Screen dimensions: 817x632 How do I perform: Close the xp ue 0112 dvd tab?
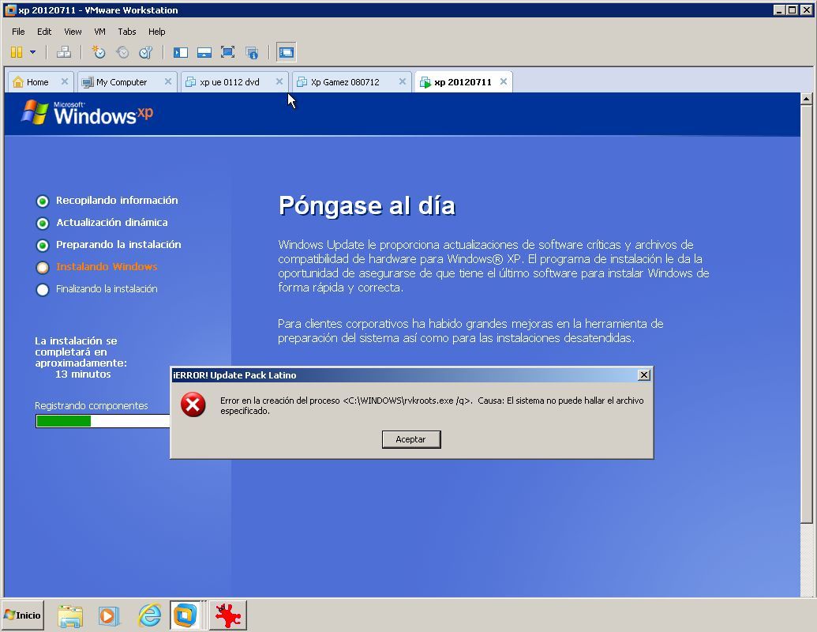279,81
